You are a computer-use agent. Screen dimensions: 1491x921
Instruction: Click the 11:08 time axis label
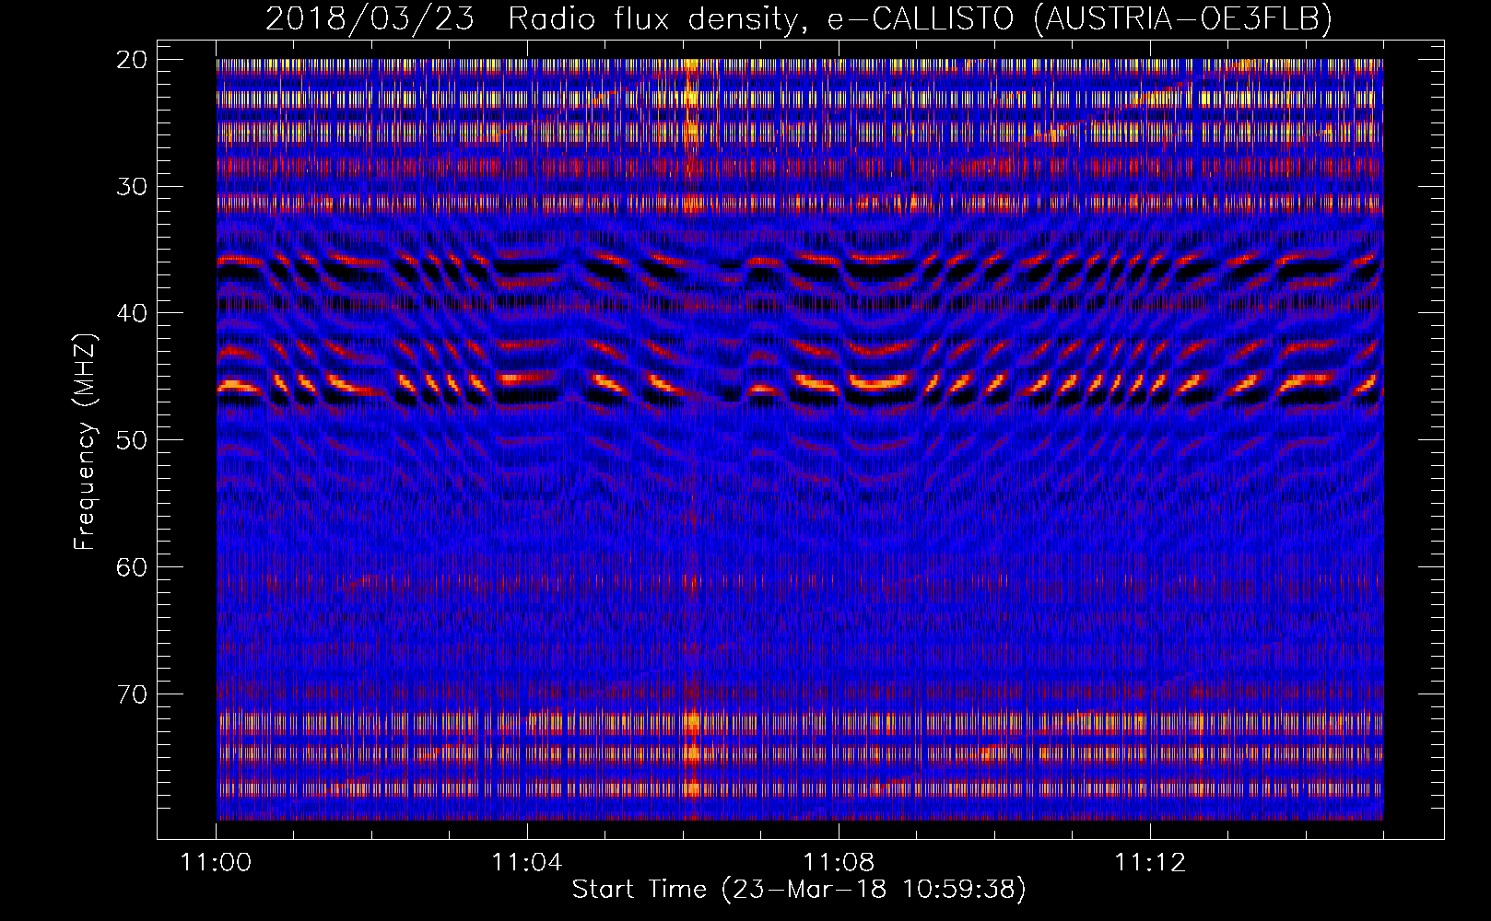[x=839, y=863]
